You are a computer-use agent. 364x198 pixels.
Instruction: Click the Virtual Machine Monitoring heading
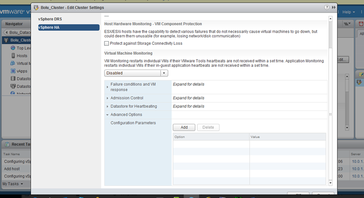tap(128, 53)
